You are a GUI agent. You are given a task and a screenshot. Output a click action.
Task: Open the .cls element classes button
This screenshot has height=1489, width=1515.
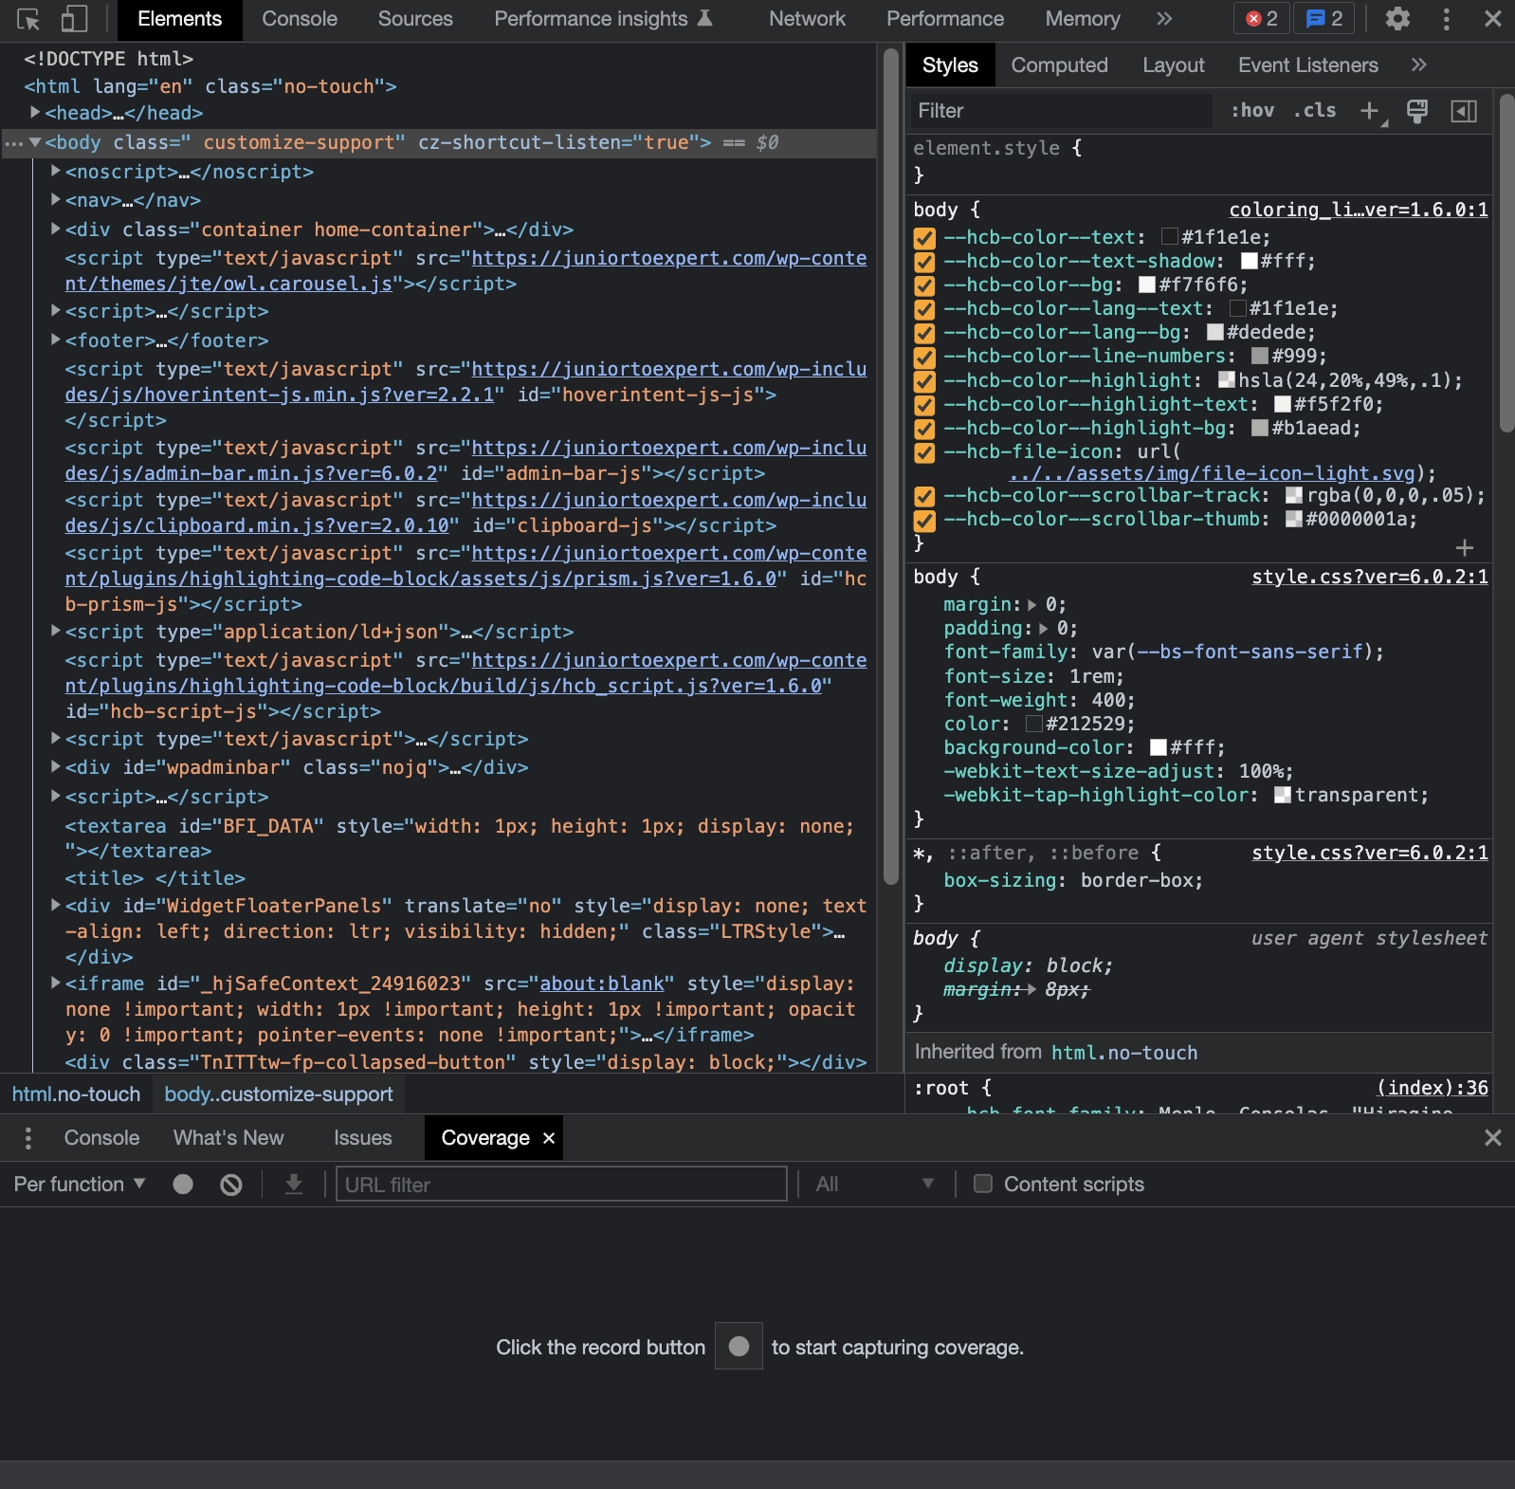pos(1315,111)
